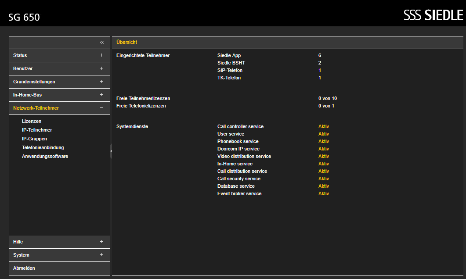
Task: Click Aktiv status of In-Home service
Action: pyautogui.click(x=324, y=164)
